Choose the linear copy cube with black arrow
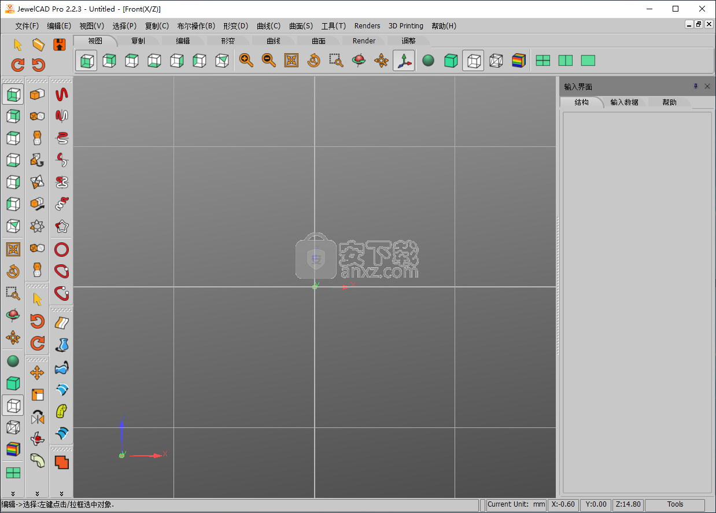The height and width of the screenshot is (513, 716). pos(38,204)
